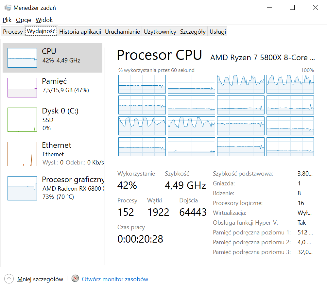The width and height of the screenshot is (327, 291).
Task: Collapse details using Mniej szczegółów
Action: point(40,279)
